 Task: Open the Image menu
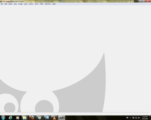click(21, 4)
